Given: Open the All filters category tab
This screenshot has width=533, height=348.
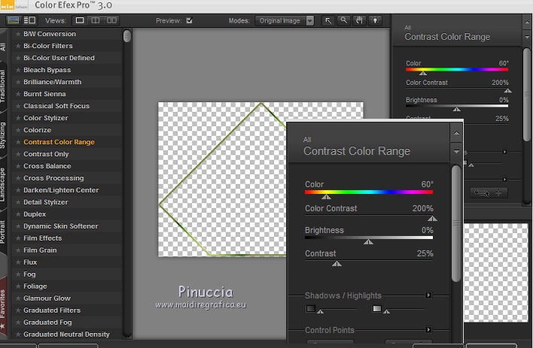Looking at the screenshot, I should point(3,47).
